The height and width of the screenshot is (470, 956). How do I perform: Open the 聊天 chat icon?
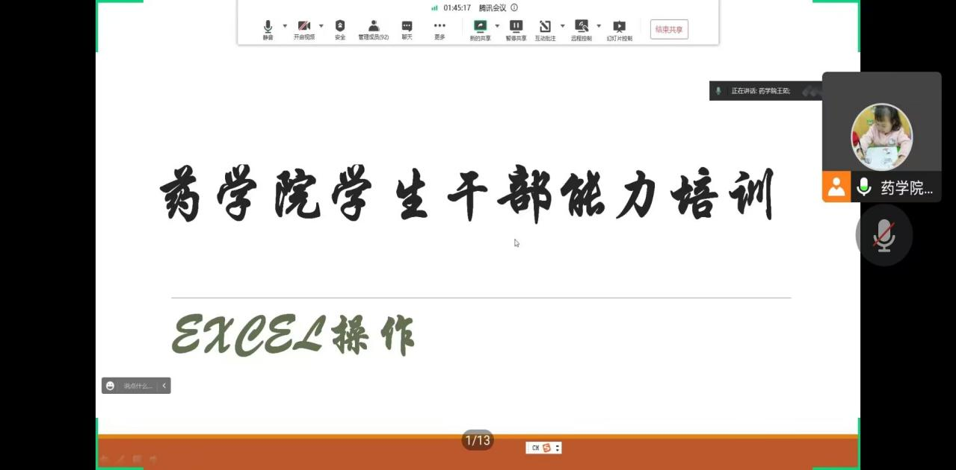pyautogui.click(x=407, y=27)
